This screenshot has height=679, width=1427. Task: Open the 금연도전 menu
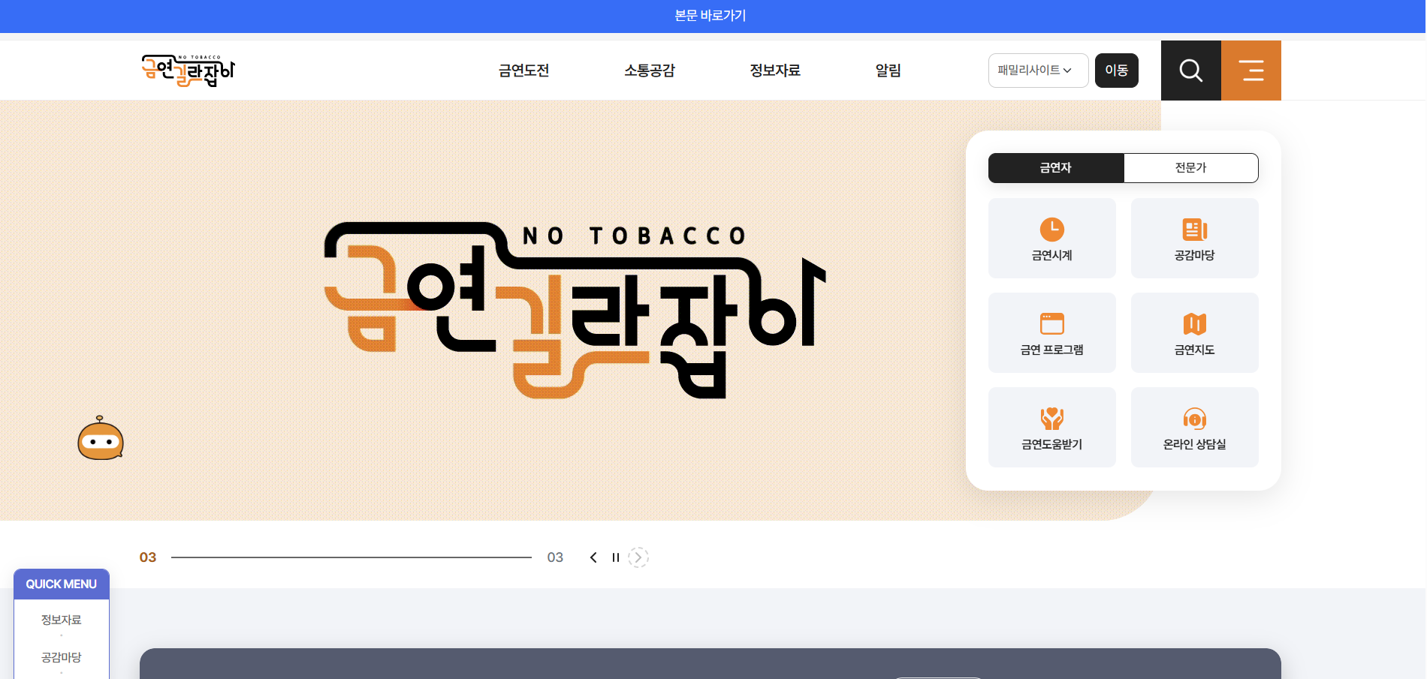pyautogui.click(x=524, y=71)
